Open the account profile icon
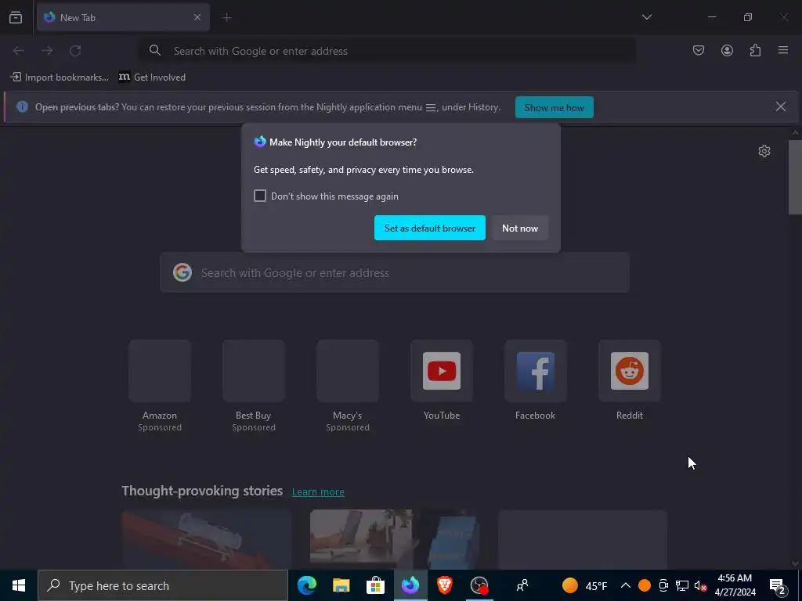Screen dimensions: 802x601 pyautogui.click(x=727, y=50)
